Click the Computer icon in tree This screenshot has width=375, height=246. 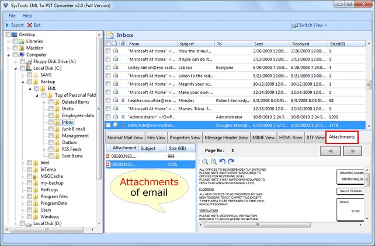(x=22, y=55)
